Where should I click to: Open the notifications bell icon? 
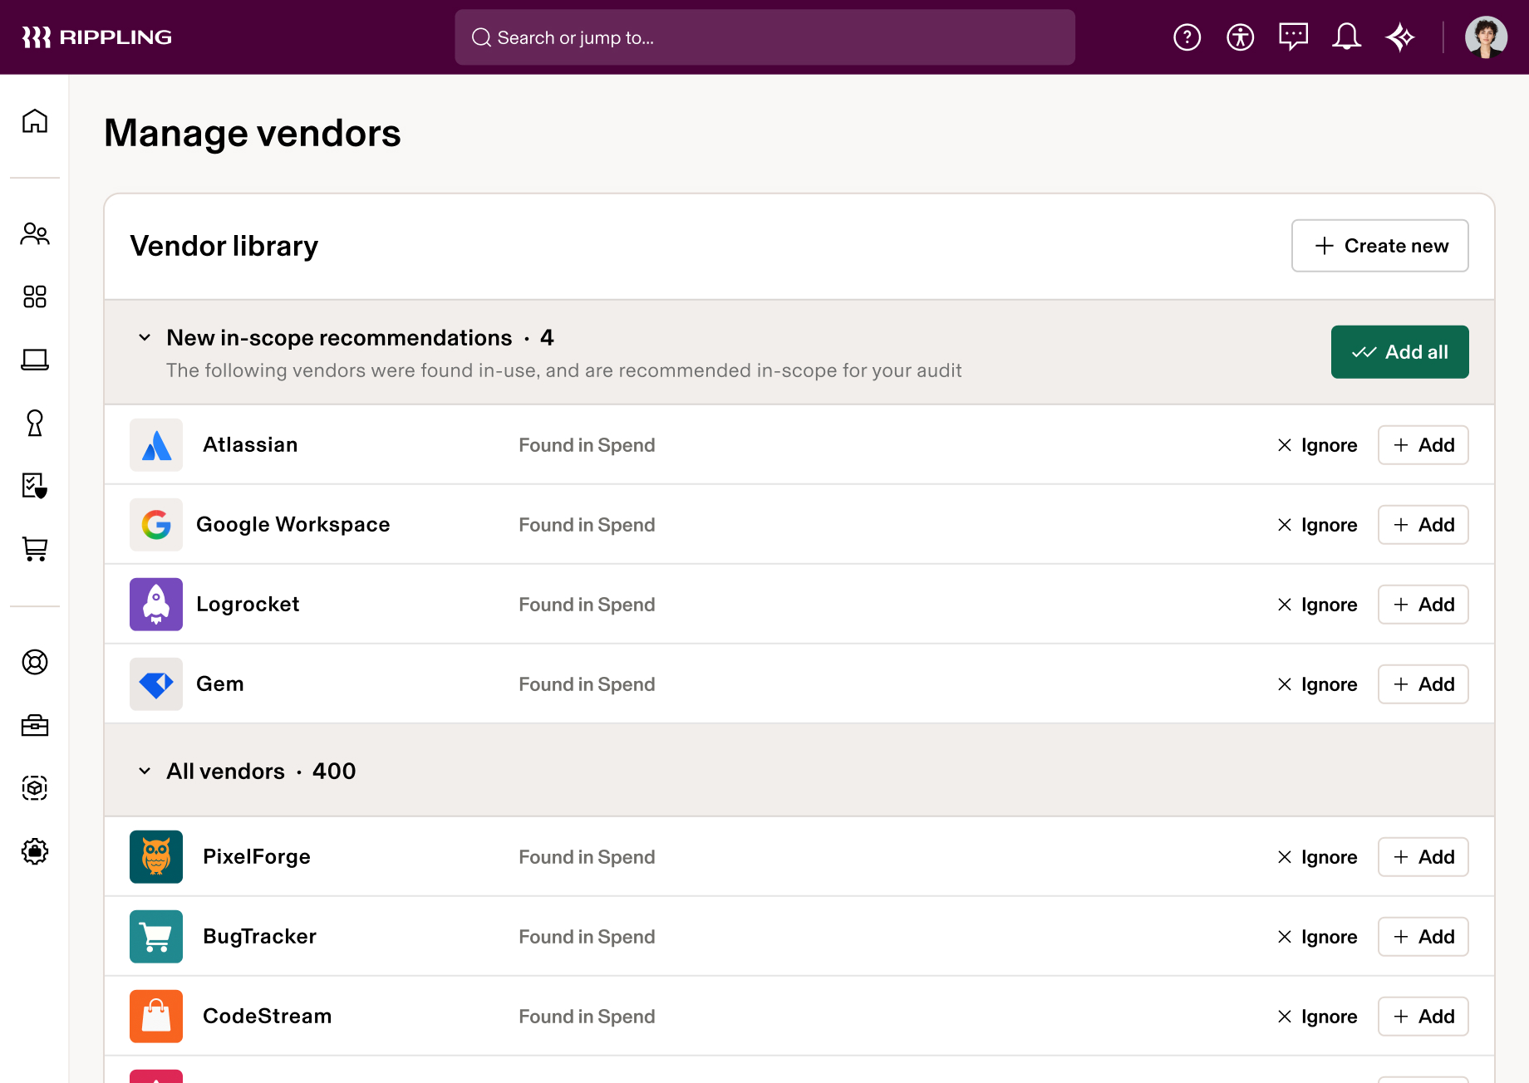(1346, 37)
